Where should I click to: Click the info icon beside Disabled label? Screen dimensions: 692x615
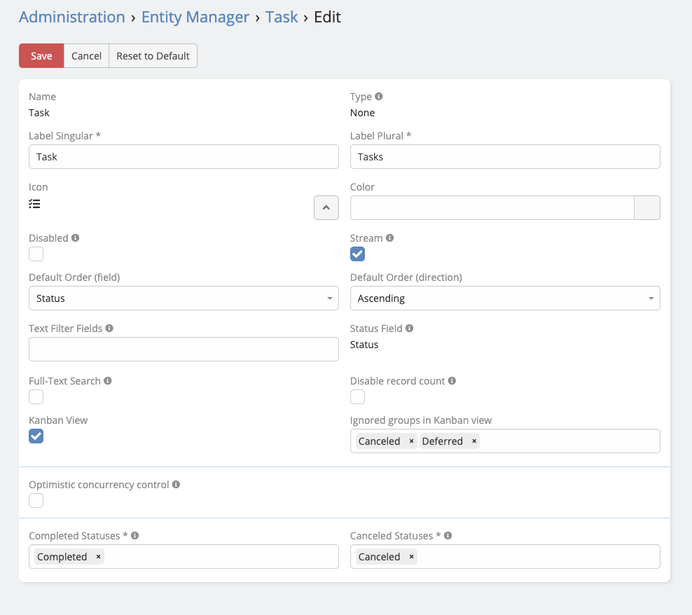(x=76, y=238)
